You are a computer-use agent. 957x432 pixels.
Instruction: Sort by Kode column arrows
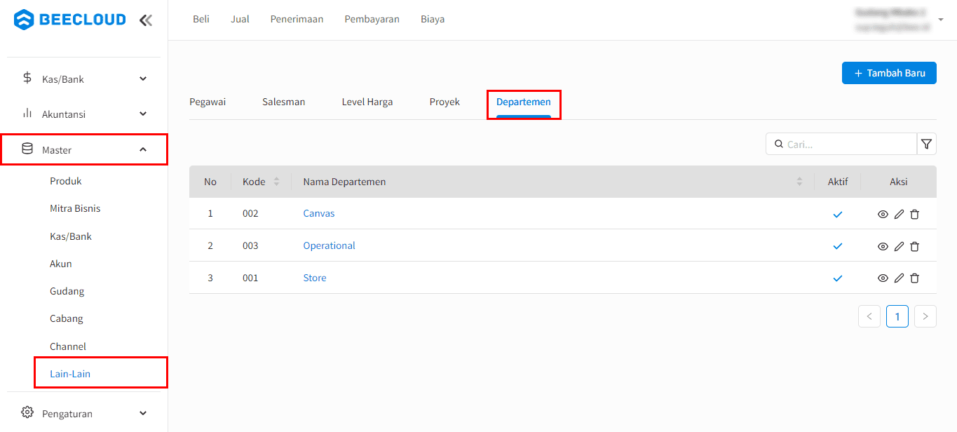[x=276, y=182]
